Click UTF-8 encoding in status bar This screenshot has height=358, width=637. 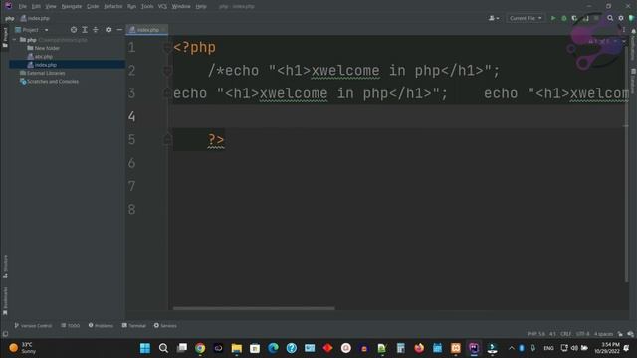(582, 334)
